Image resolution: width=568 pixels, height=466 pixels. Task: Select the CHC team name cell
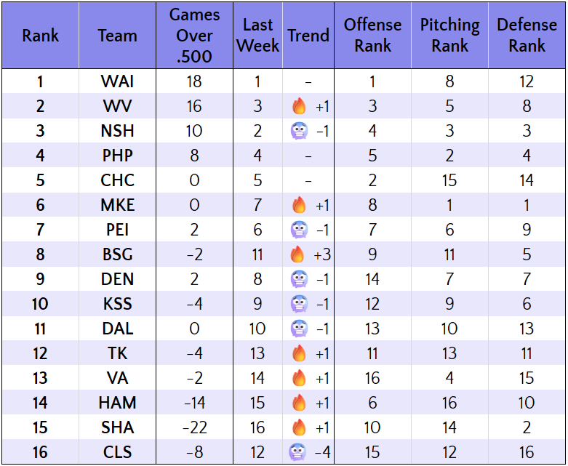pos(117,181)
